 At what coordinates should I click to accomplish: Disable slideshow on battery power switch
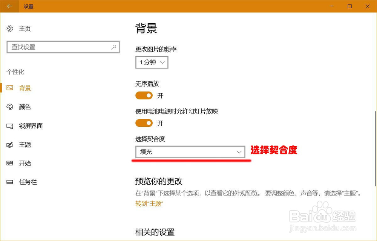tap(144, 123)
